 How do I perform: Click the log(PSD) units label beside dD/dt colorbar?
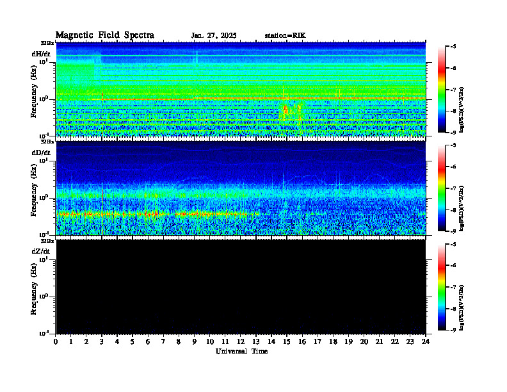point(462,208)
